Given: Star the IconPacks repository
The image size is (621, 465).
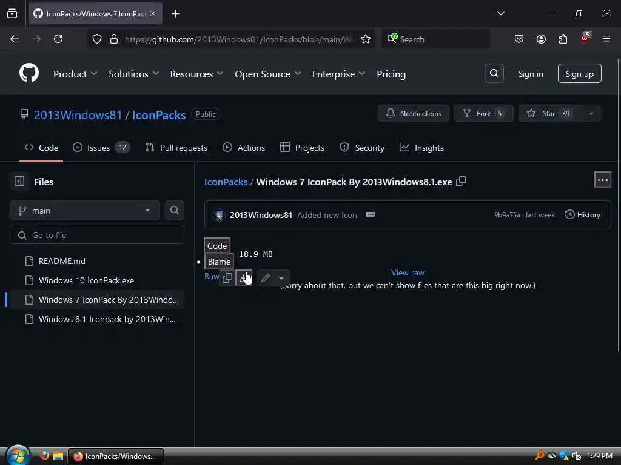Looking at the screenshot, I should point(549,113).
